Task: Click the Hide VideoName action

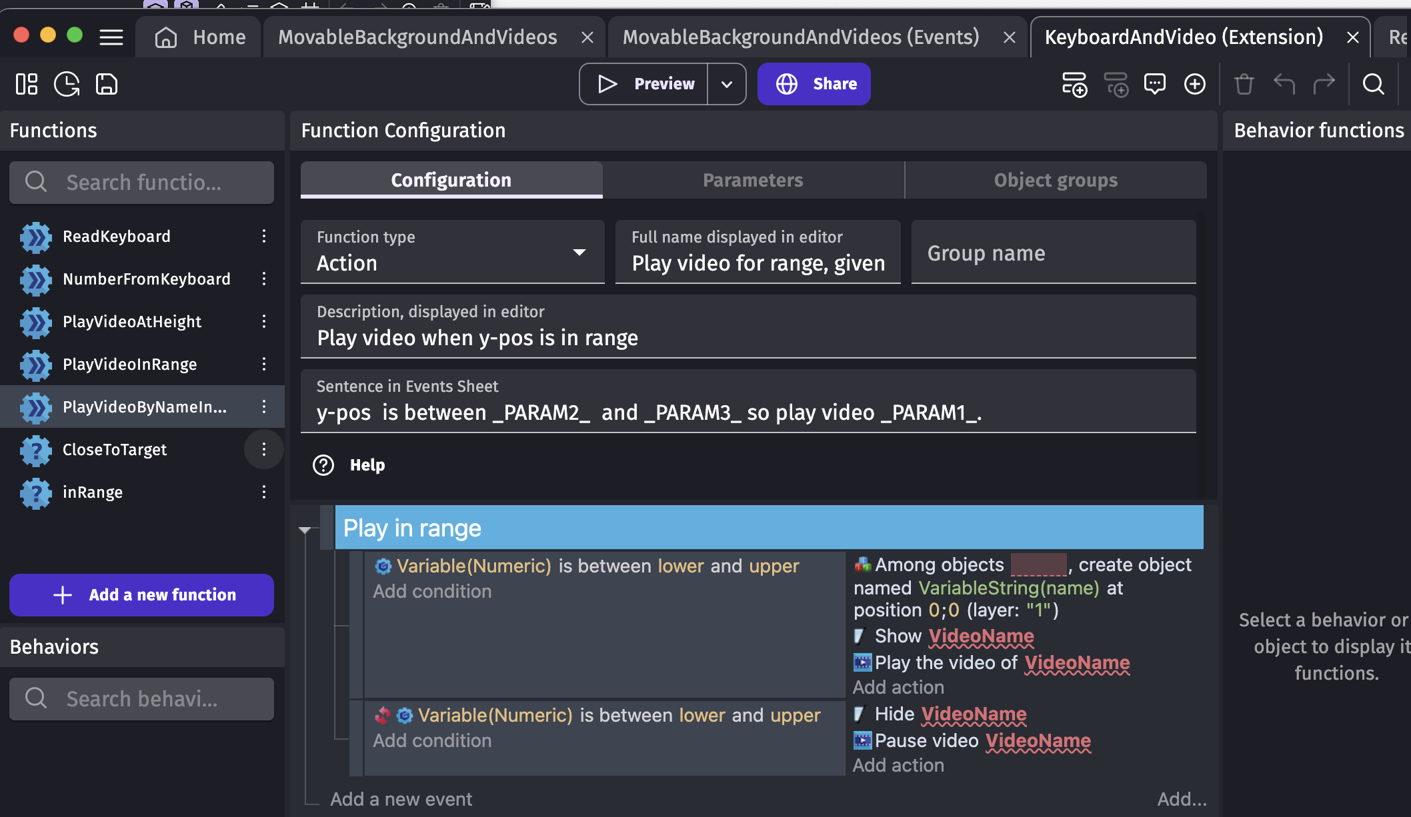Action: (x=940, y=714)
